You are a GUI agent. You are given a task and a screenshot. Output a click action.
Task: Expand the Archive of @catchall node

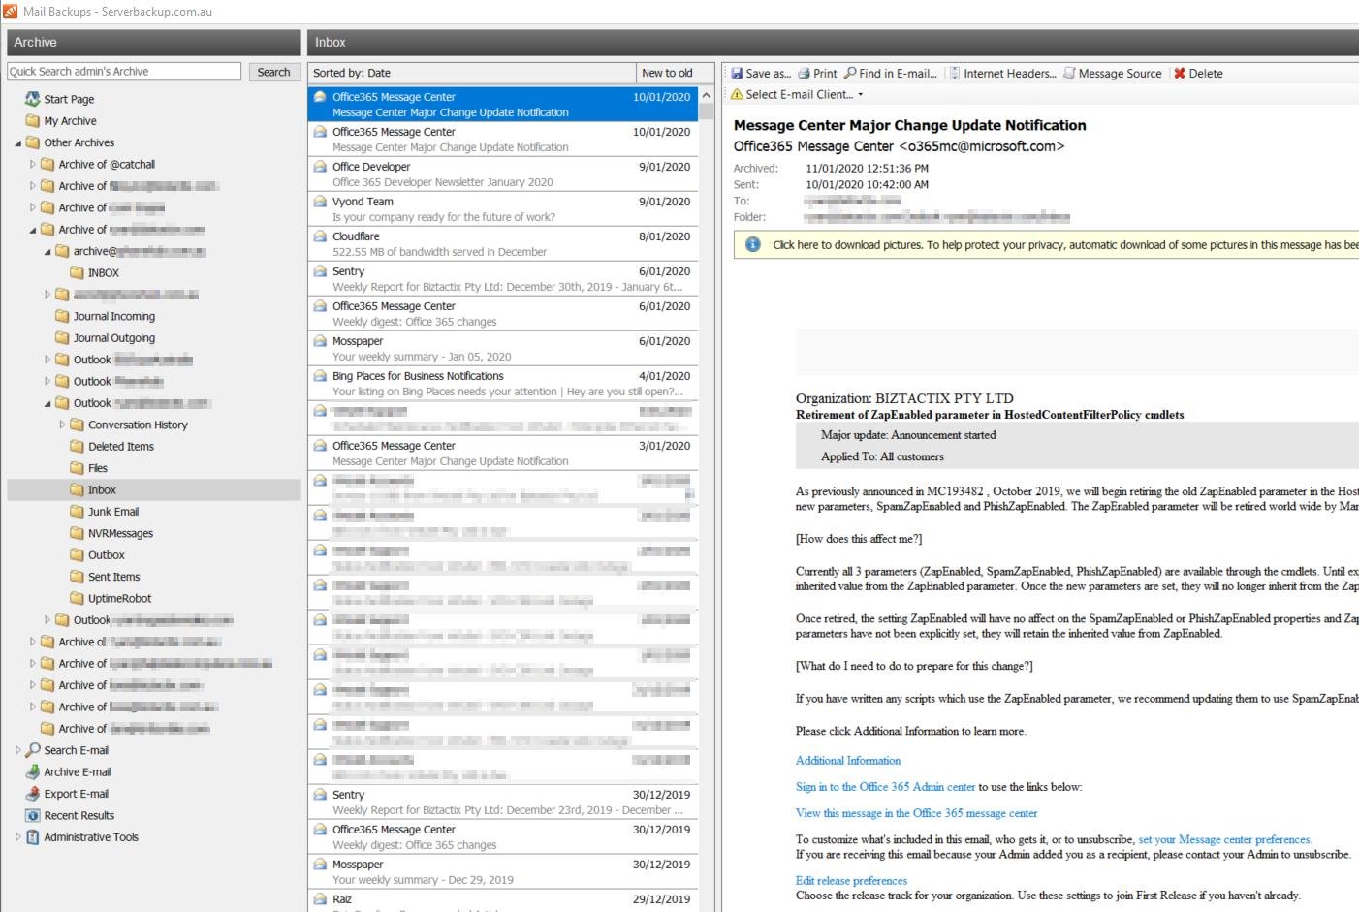pos(32,164)
